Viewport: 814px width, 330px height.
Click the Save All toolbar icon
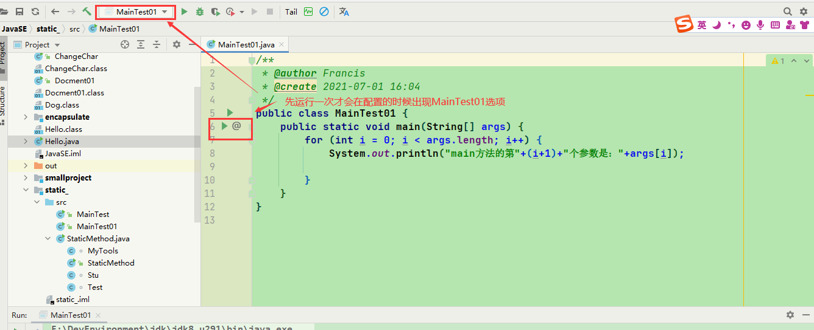point(19,12)
